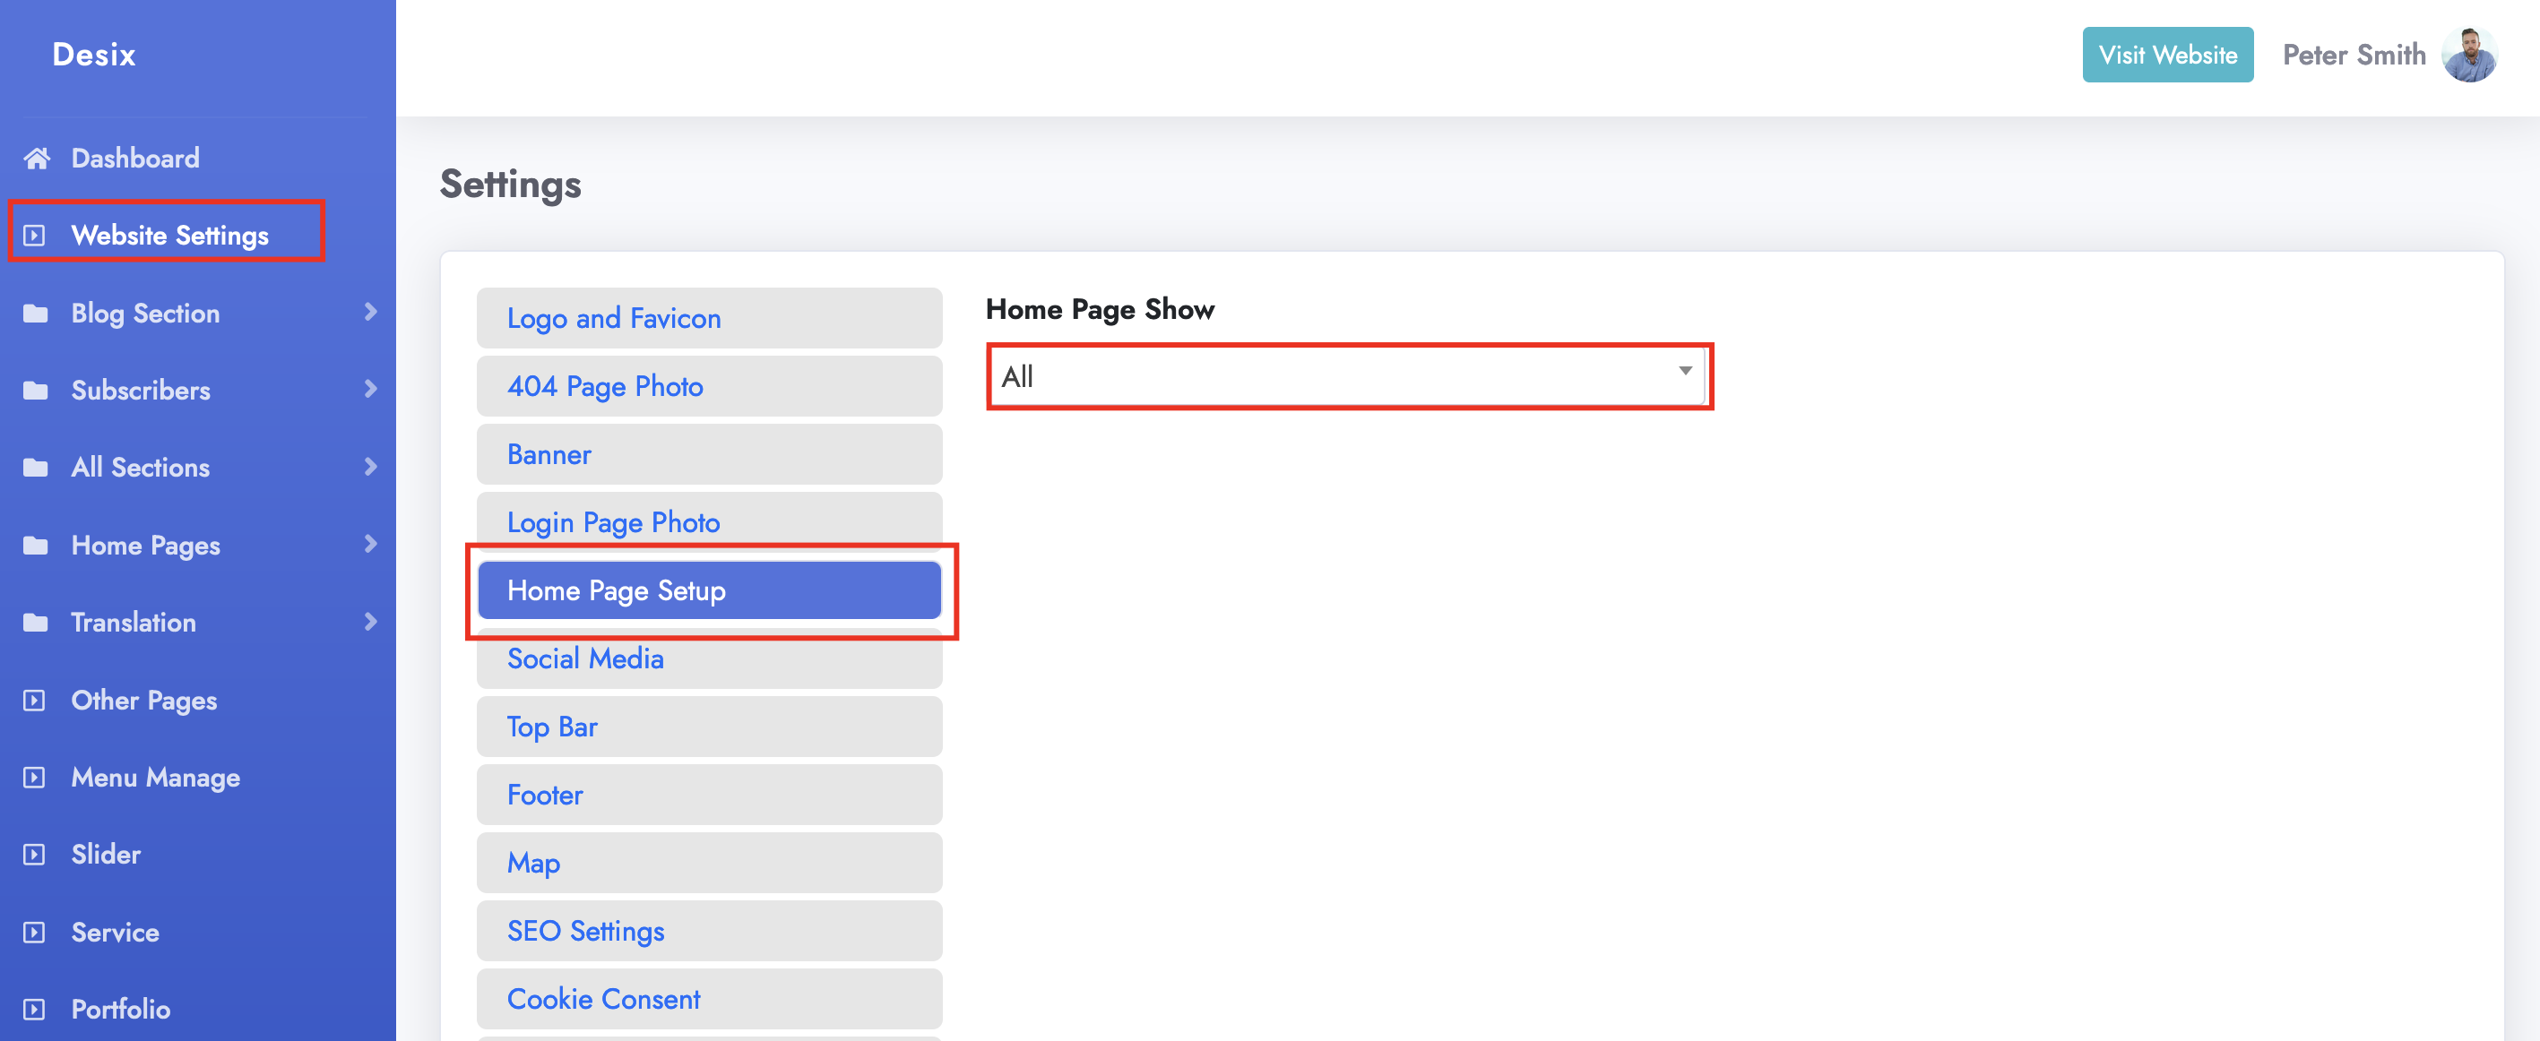This screenshot has height=1041, width=2540.
Task: Click the Dashboard home icon
Action: pos(37,158)
